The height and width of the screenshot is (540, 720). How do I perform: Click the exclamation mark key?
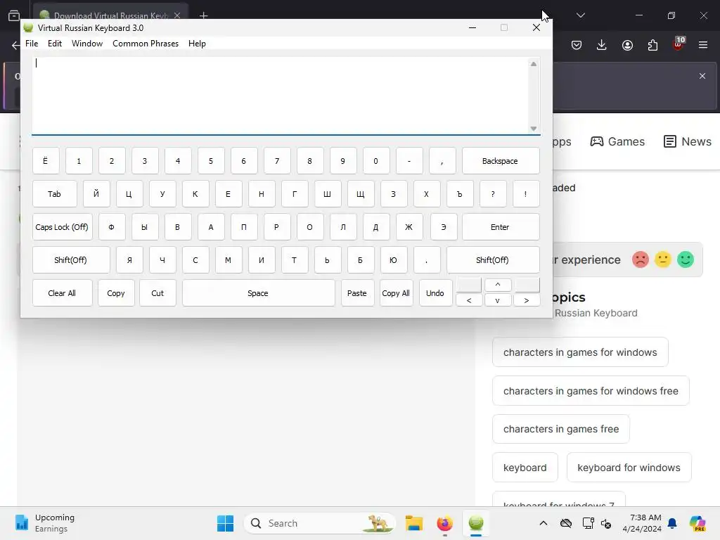(x=526, y=194)
